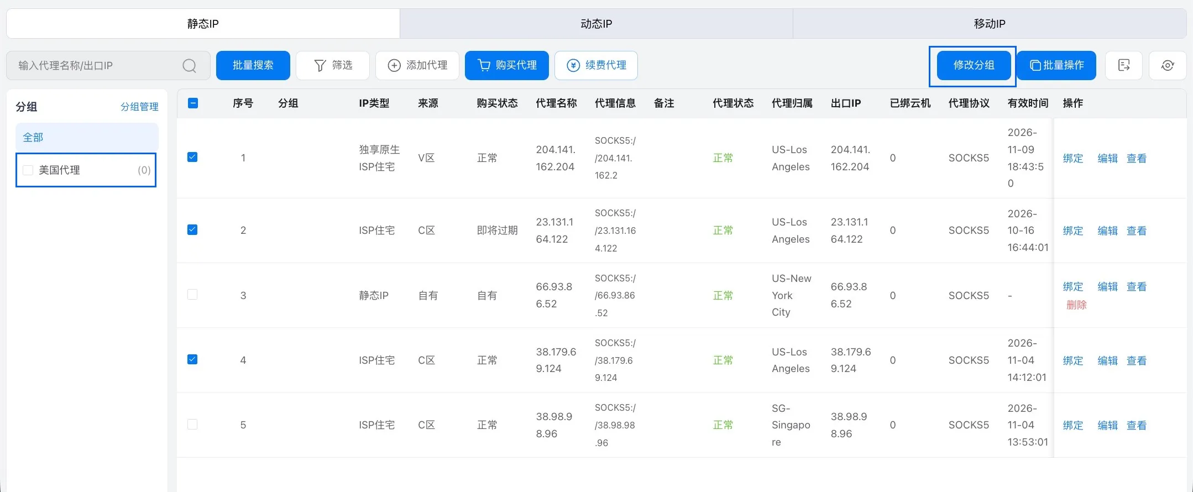Click 续费代理 yen icon button
Screen dimensions: 1193x492
(596, 65)
